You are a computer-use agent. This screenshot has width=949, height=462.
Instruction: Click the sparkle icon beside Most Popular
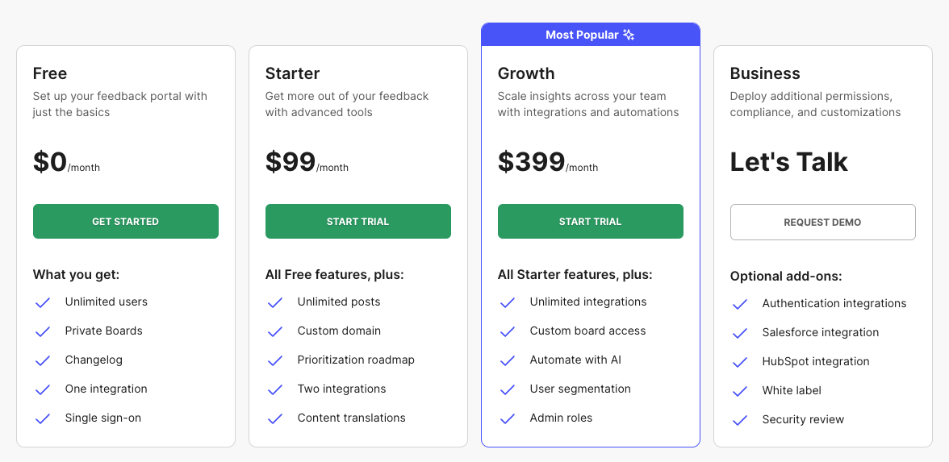point(629,35)
